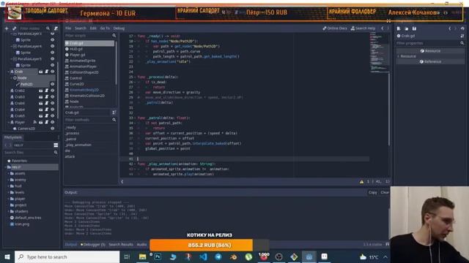Click the instance scene link icon
Viewport: 469px width, 263px height.
15,28
